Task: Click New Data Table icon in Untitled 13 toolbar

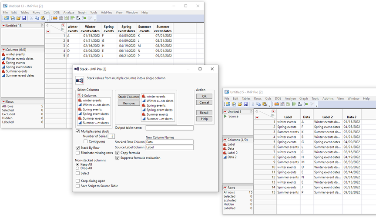Action: click(x=7, y=18)
